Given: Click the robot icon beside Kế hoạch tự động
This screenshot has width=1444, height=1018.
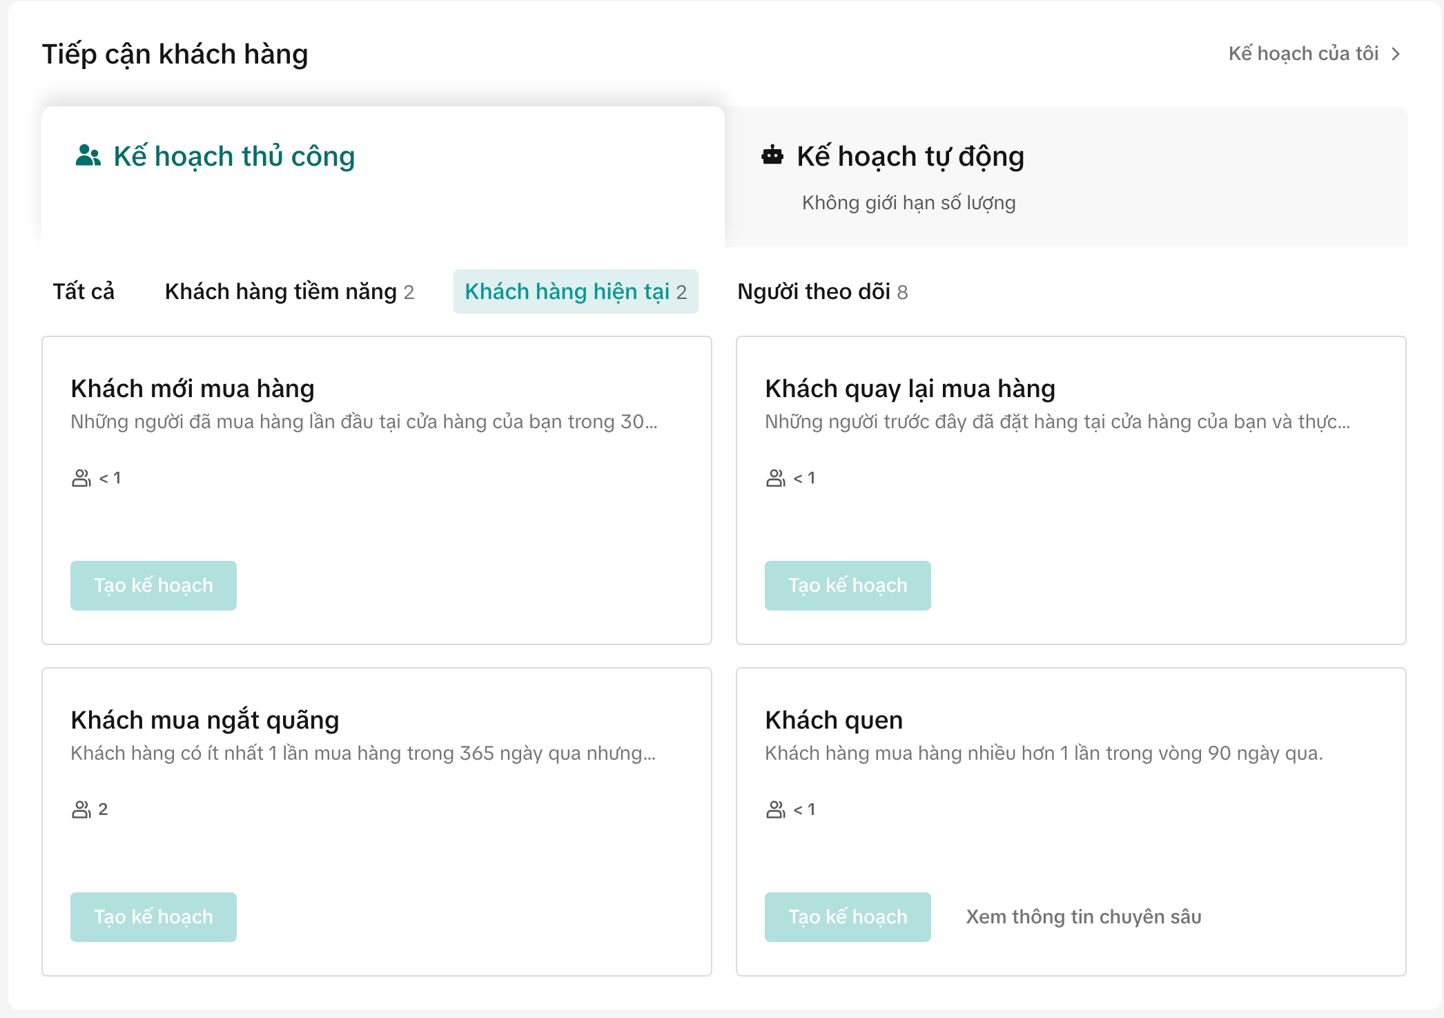Looking at the screenshot, I should click(772, 155).
